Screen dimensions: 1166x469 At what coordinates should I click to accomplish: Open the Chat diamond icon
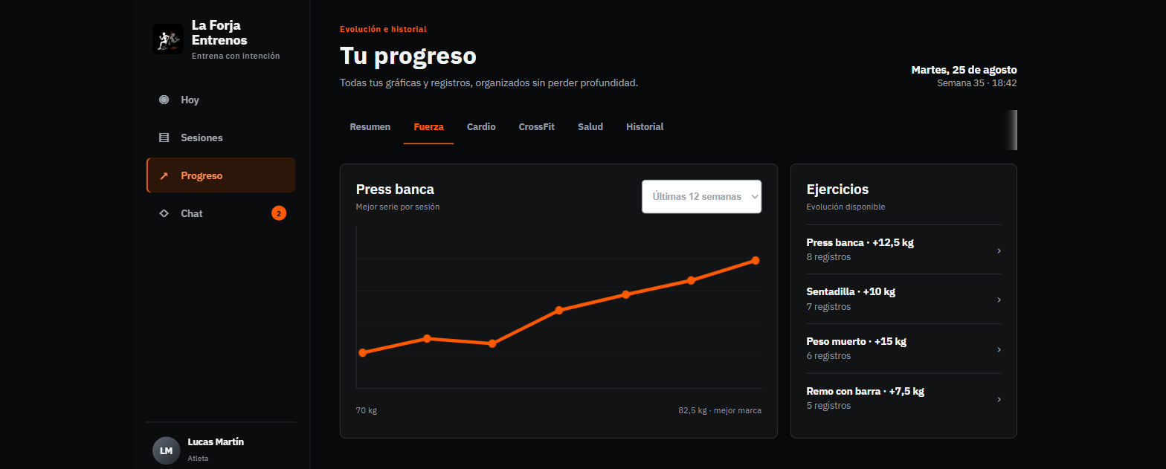164,213
